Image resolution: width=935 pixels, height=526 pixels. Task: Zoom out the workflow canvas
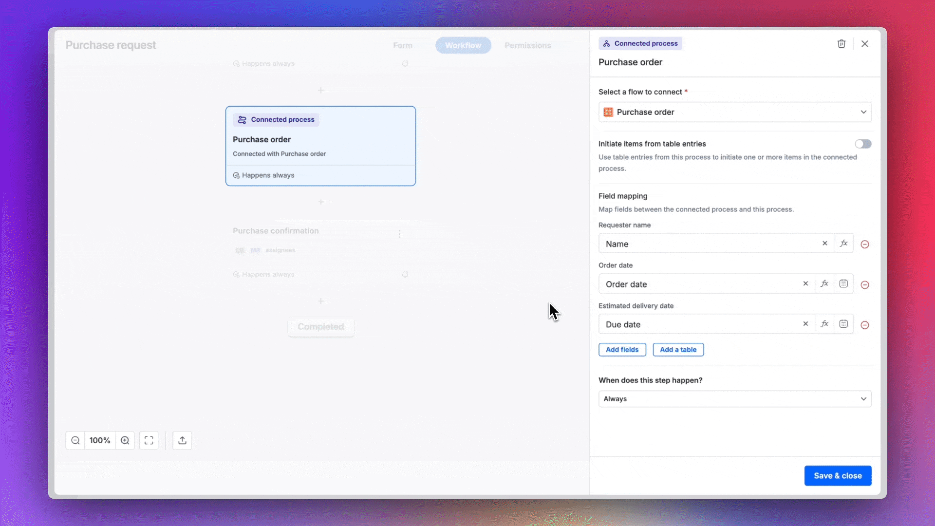pos(75,440)
